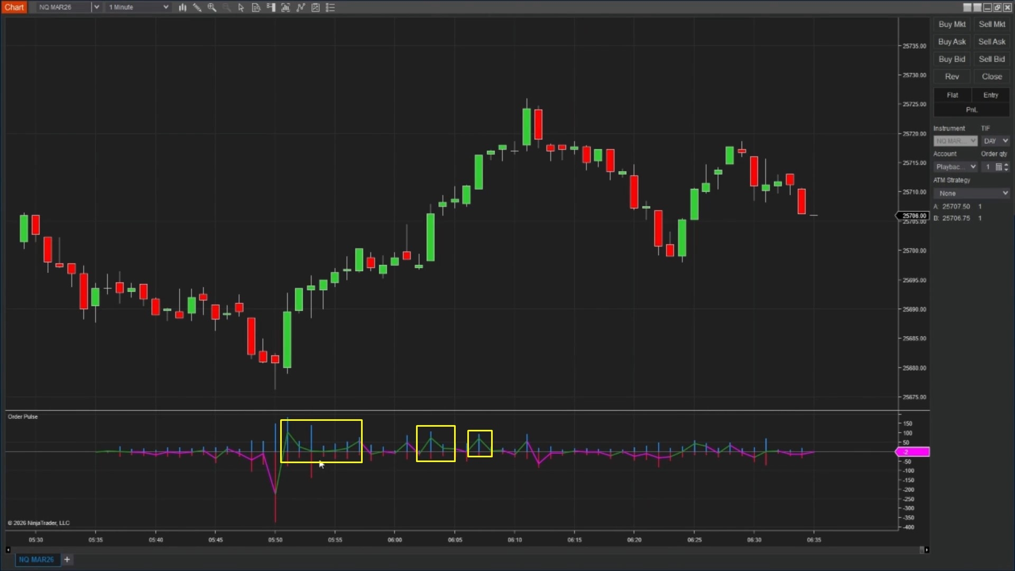Open the Data Box icon
The width and height of the screenshot is (1015, 571).
coord(256,7)
